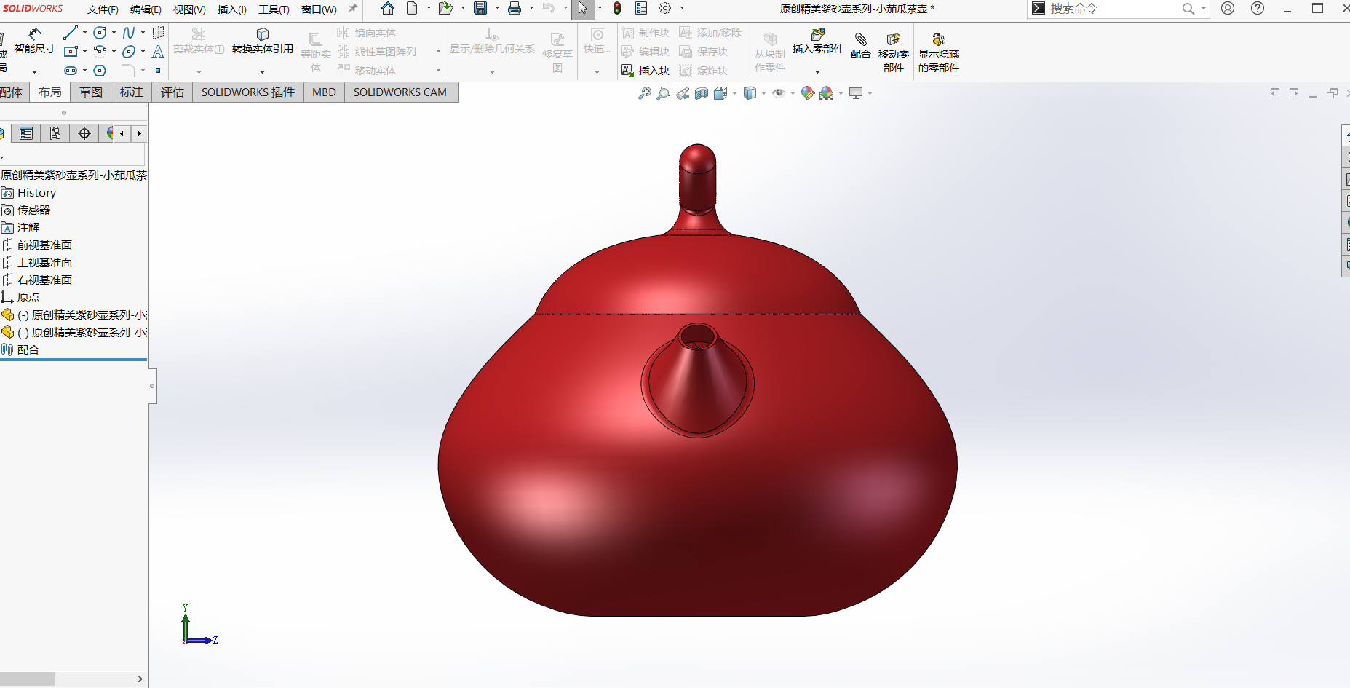This screenshot has height=688, width=1350.
Task: Save the document with floppy icon
Action: click(x=480, y=9)
